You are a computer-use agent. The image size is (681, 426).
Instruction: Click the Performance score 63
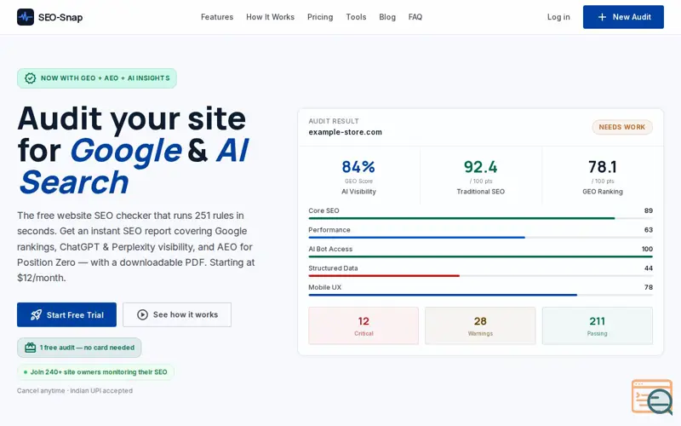tap(649, 230)
